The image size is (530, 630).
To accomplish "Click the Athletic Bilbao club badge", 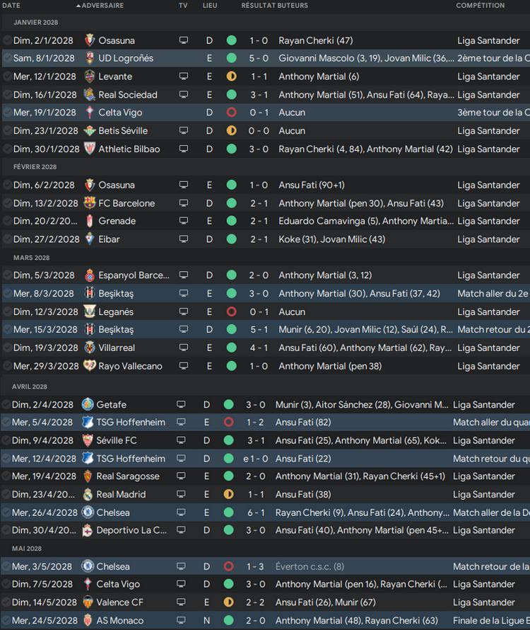I will (x=90, y=149).
